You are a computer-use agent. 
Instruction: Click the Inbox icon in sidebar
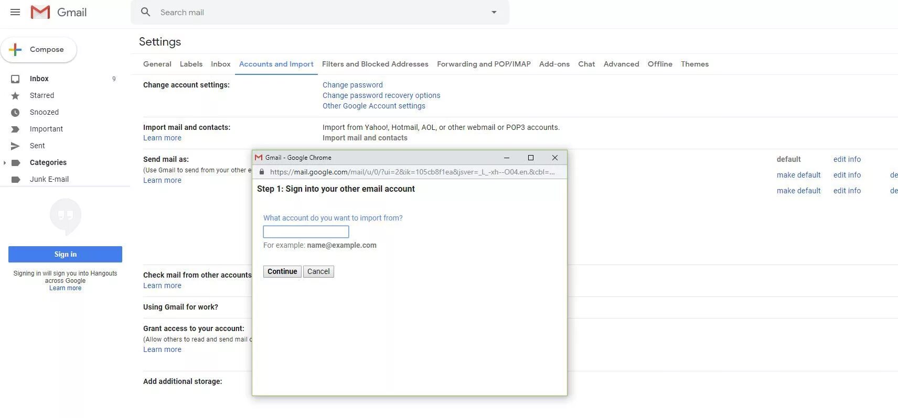point(15,79)
